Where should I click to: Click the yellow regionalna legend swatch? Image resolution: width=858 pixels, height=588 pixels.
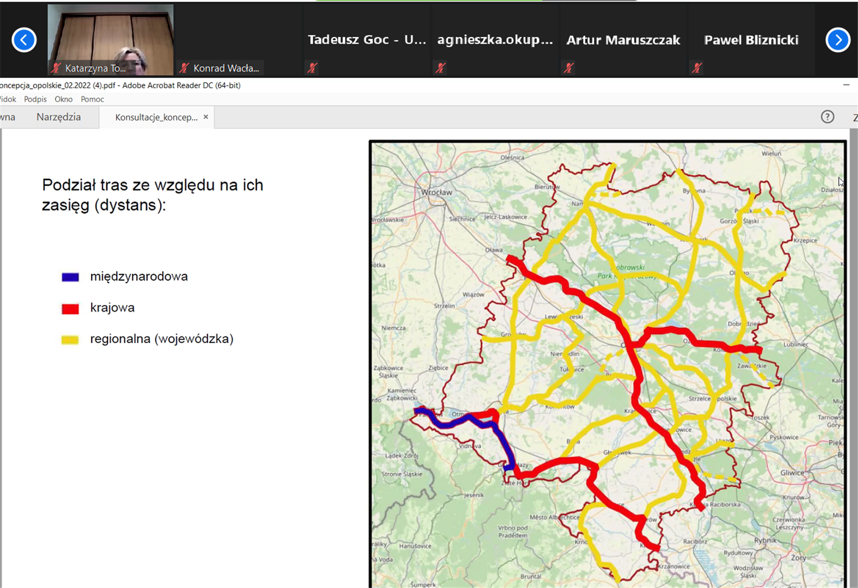(x=70, y=340)
